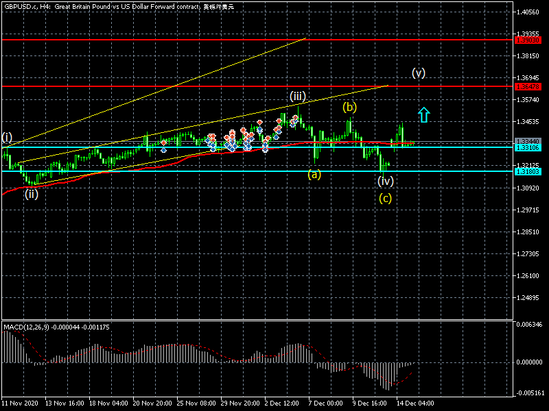This screenshot has width=549, height=411.
Task: Select the wave (ii) label
Action: [32, 194]
